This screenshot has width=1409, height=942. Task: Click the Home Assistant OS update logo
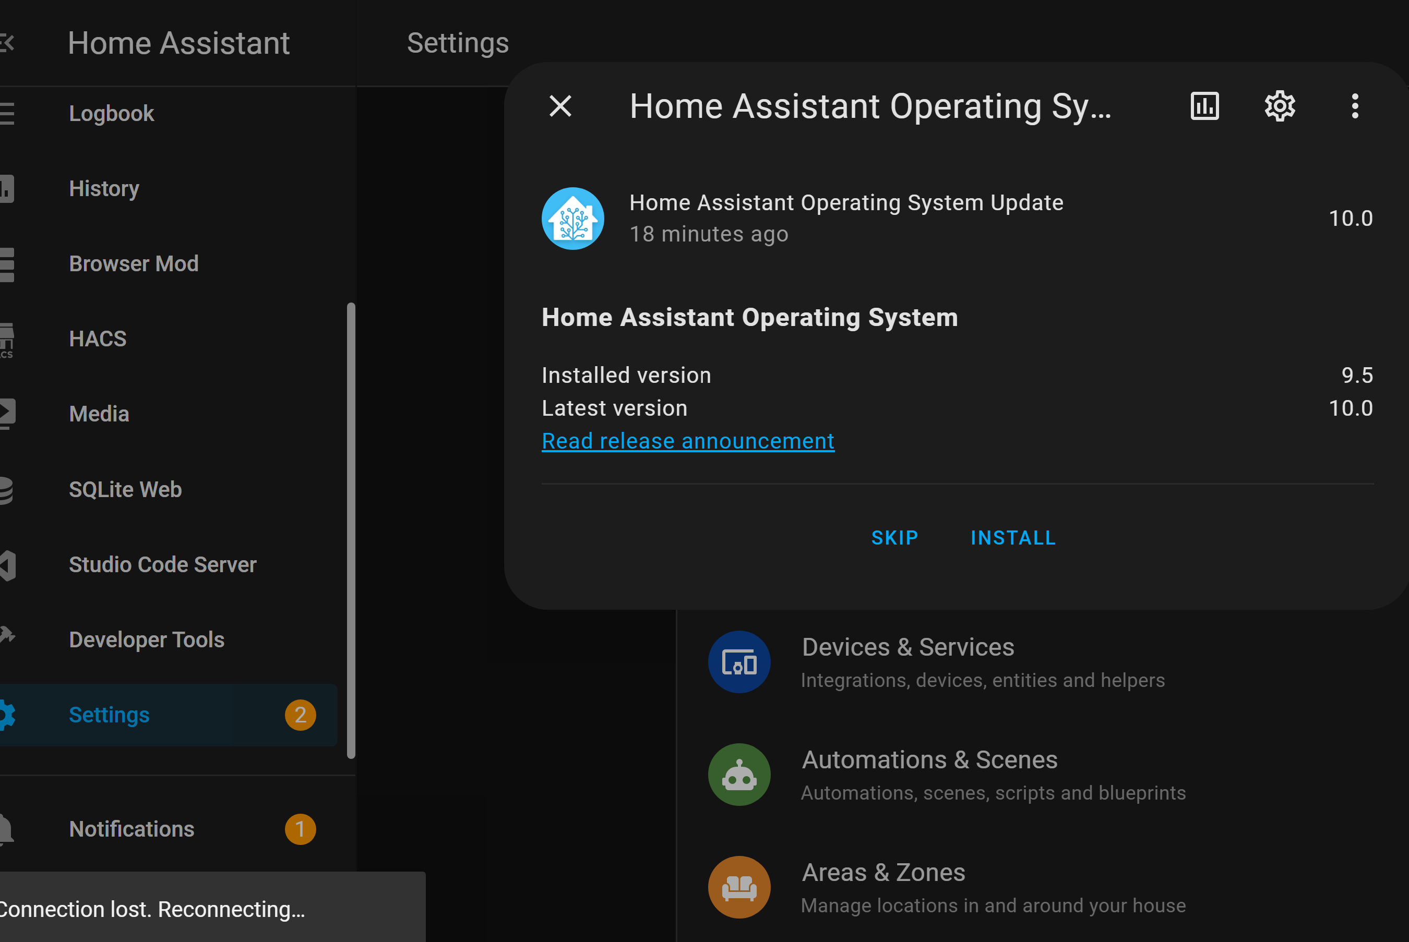[572, 218]
